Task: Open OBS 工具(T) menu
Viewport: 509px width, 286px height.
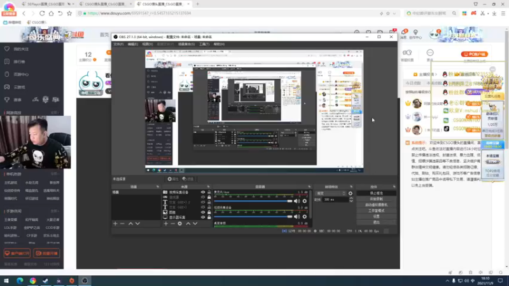Action: coord(204,44)
